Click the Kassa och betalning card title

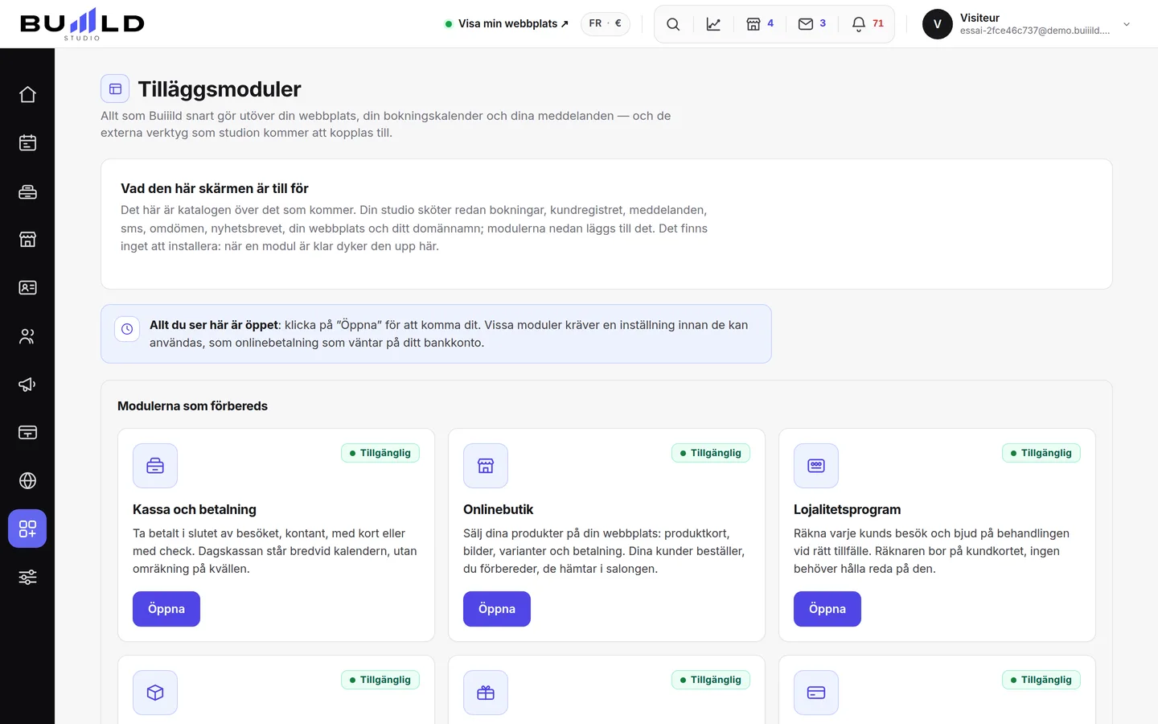coord(195,509)
